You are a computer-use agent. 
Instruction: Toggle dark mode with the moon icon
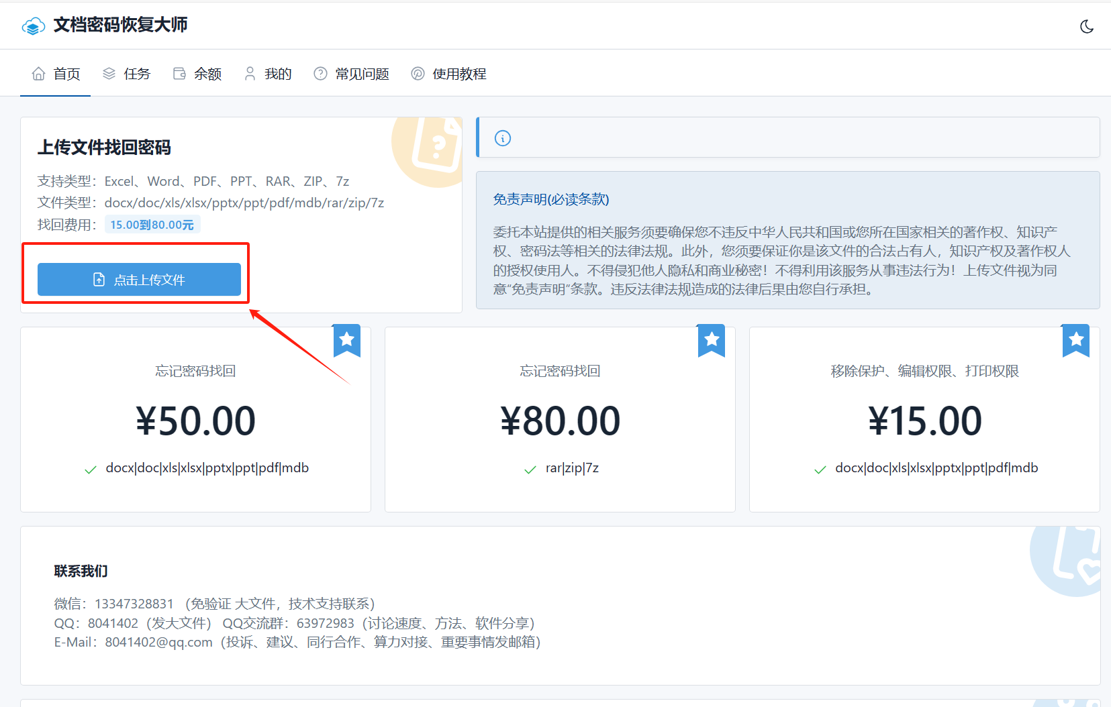click(1088, 25)
